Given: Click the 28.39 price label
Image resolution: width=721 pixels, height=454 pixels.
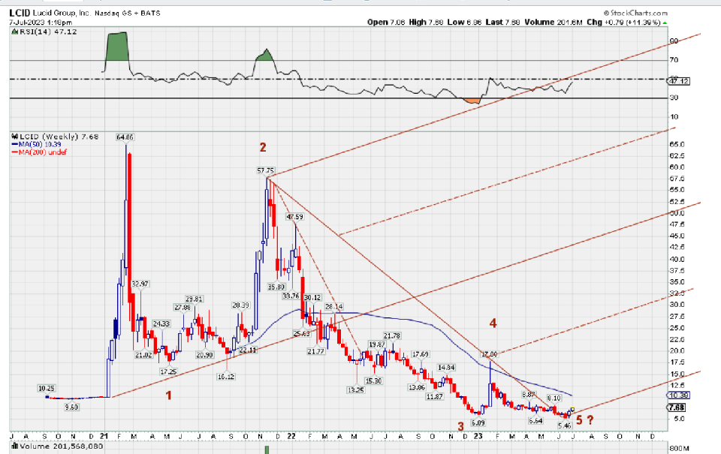Looking at the screenshot, I should coord(240,305).
